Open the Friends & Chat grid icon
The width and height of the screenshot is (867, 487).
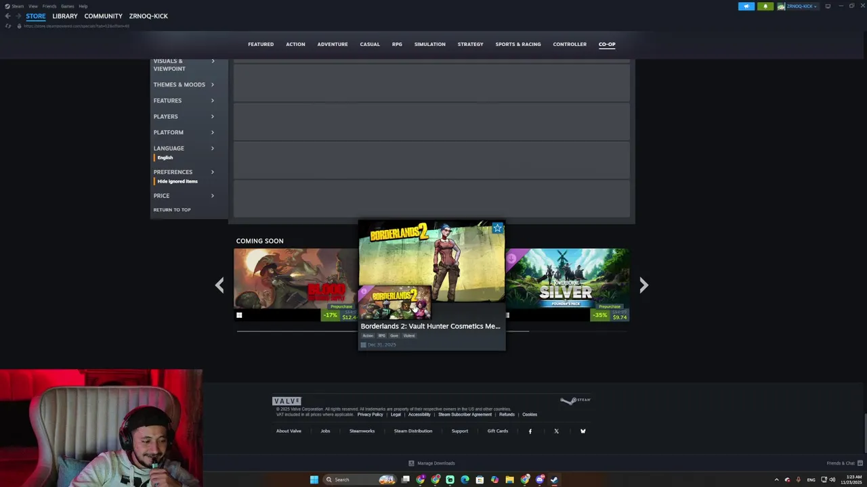click(860, 463)
